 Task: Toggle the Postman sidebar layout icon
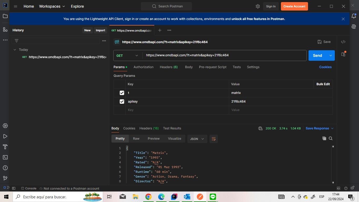click(14, 188)
